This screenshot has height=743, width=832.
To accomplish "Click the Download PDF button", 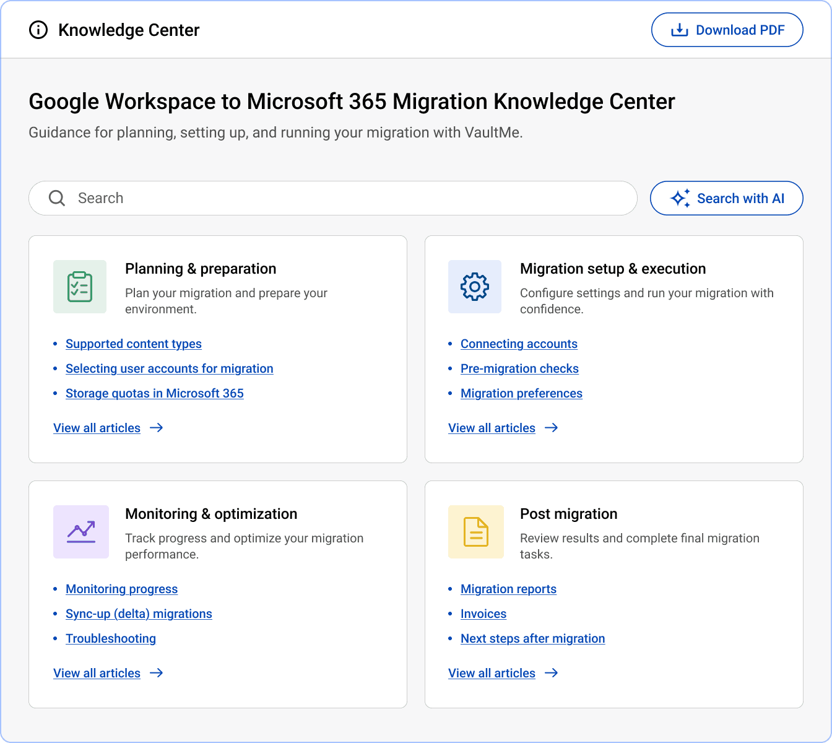I will [727, 30].
